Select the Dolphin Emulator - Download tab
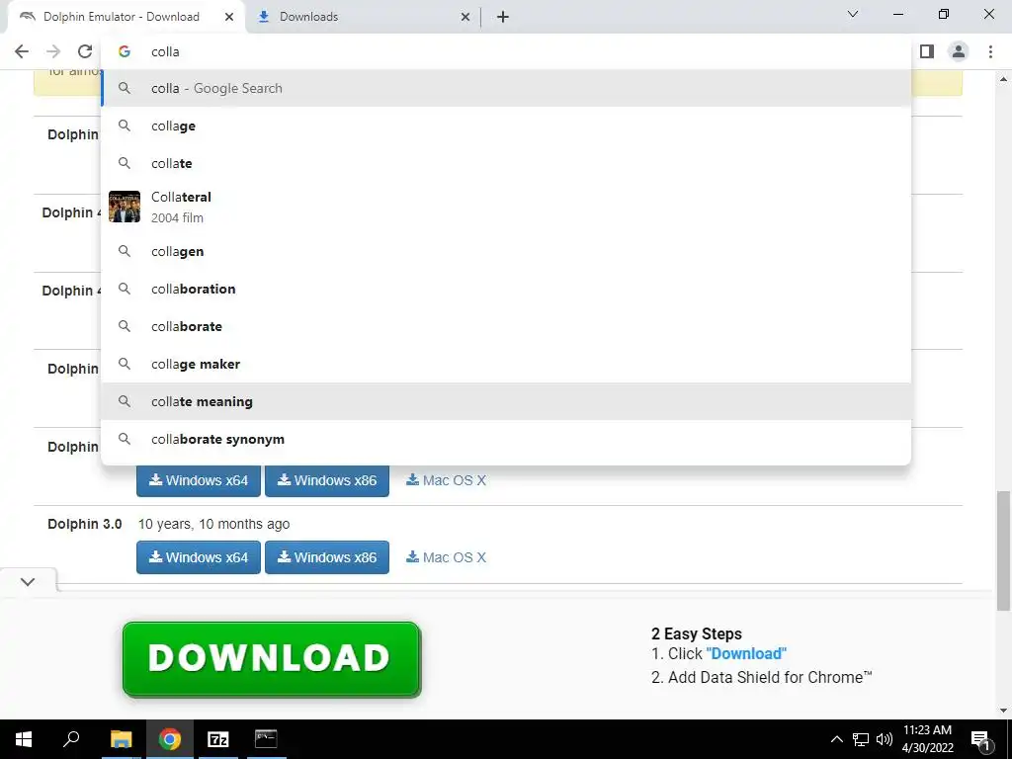The image size is (1012, 759). pos(126,17)
